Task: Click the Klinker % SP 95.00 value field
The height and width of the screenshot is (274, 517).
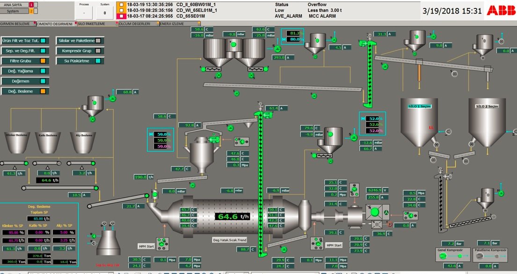Action: click(x=14, y=232)
